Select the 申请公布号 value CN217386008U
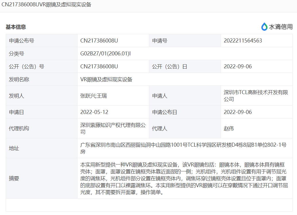The width and height of the screenshot is (297, 215). click(x=99, y=40)
